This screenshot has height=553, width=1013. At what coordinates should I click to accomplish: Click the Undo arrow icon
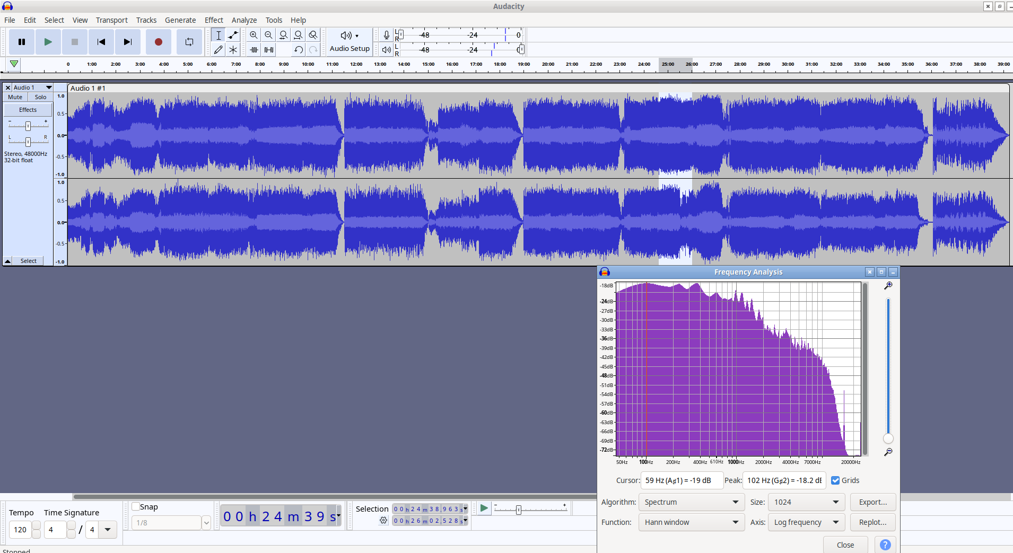click(299, 50)
